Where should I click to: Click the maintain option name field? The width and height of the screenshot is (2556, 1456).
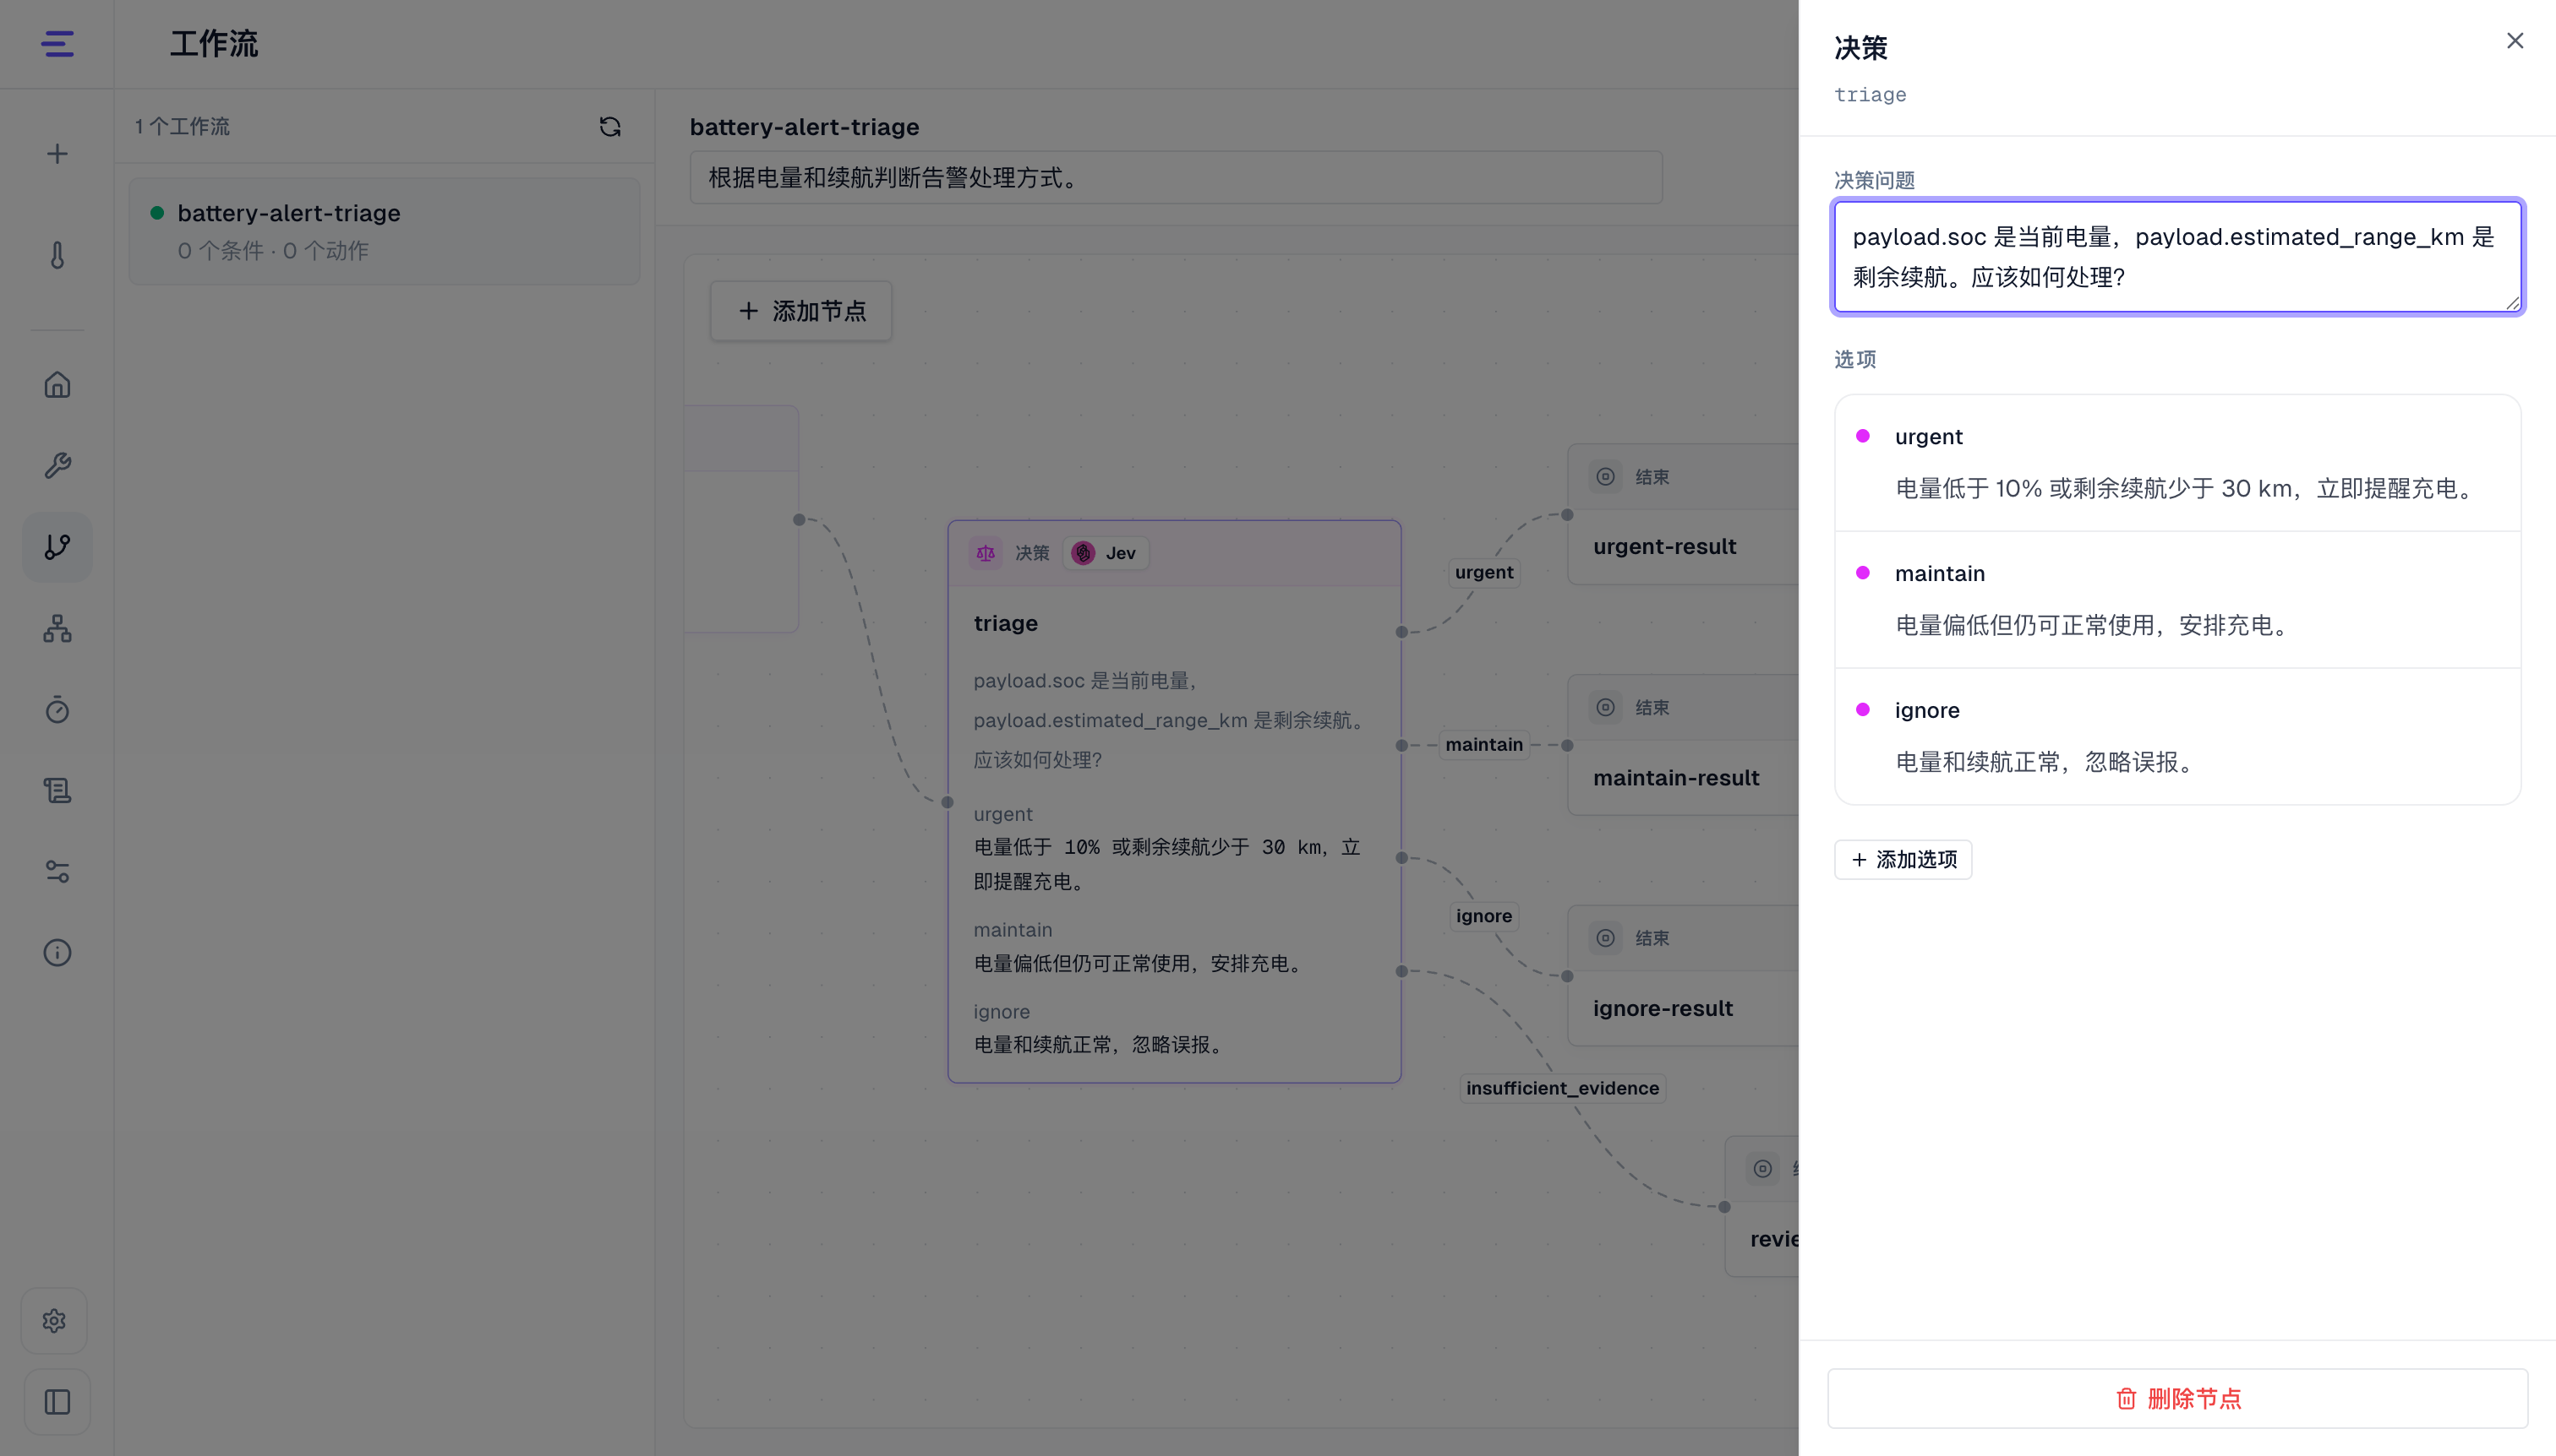coord(1940,574)
